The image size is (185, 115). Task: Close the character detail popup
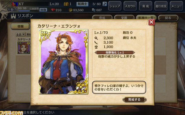pos(151,22)
